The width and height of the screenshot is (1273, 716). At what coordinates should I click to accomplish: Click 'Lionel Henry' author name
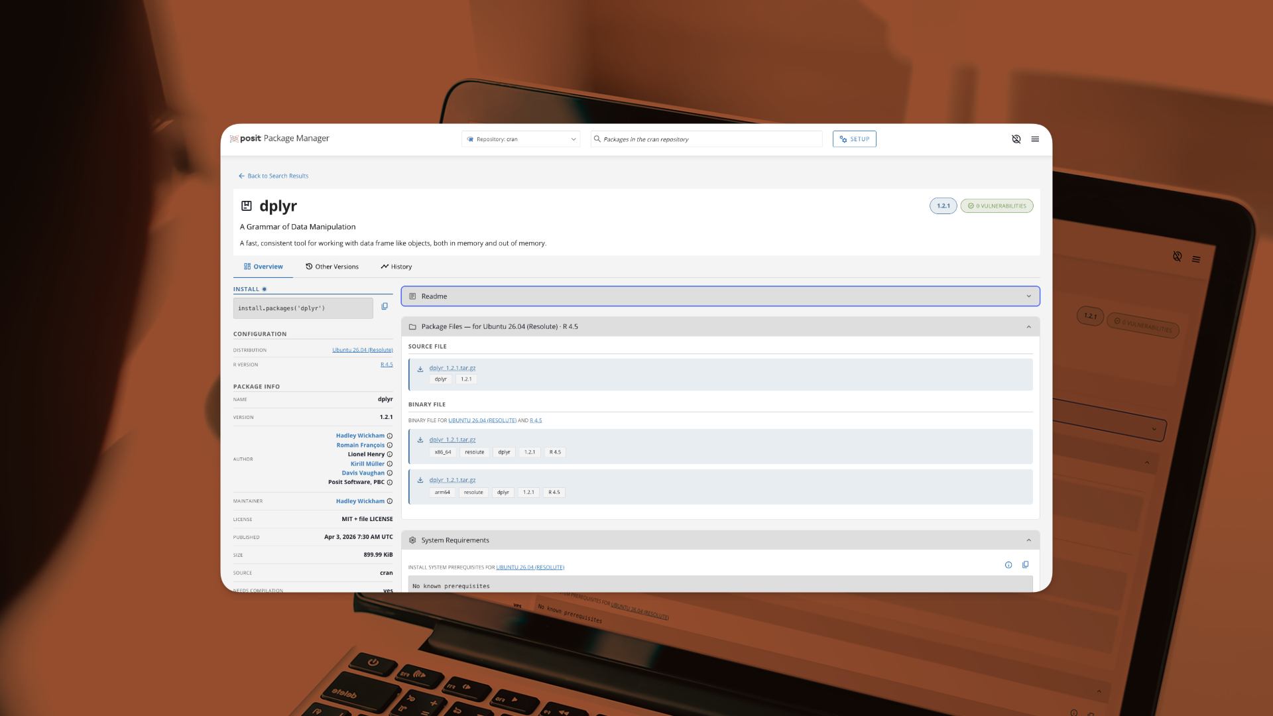(x=366, y=455)
